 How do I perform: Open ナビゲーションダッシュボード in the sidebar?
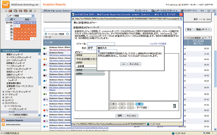pyautogui.click(x=19, y=69)
